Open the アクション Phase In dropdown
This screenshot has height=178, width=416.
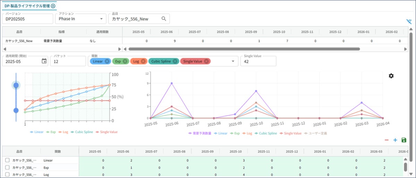pos(101,19)
